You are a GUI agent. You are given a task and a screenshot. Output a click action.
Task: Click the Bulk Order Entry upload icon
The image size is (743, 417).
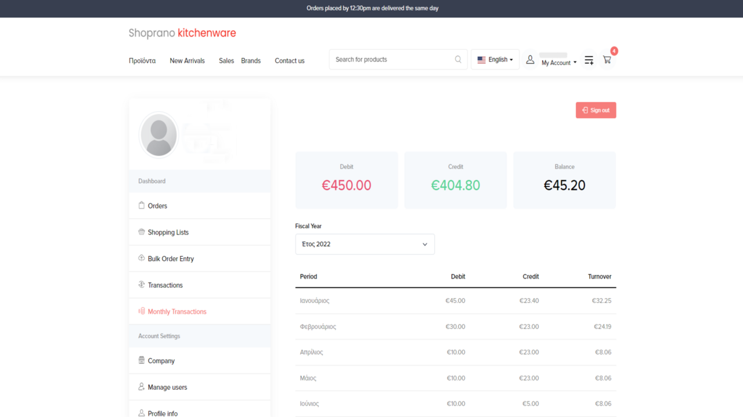(141, 258)
